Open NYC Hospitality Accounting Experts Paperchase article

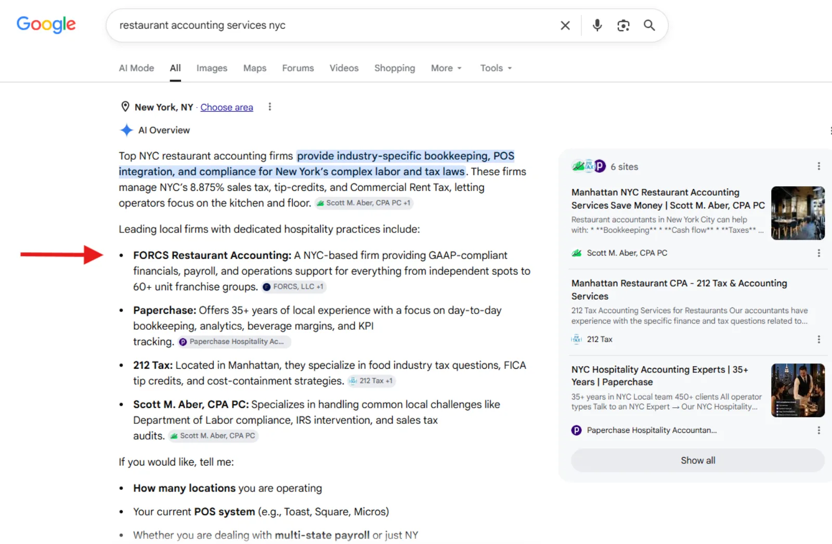coord(660,375)
